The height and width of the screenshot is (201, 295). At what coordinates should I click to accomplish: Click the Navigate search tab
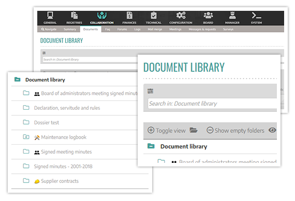coord(49,29)
